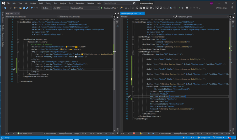Open the Analyze menu
This screenshot has width=237, height=140.
coord(63,3)
